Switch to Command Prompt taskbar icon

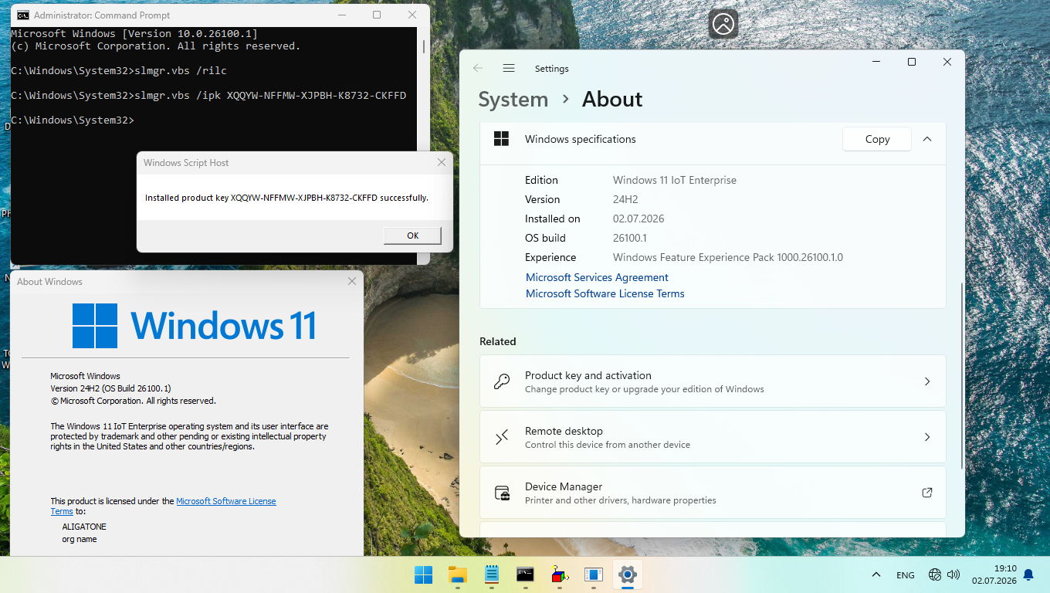(525, 574)
